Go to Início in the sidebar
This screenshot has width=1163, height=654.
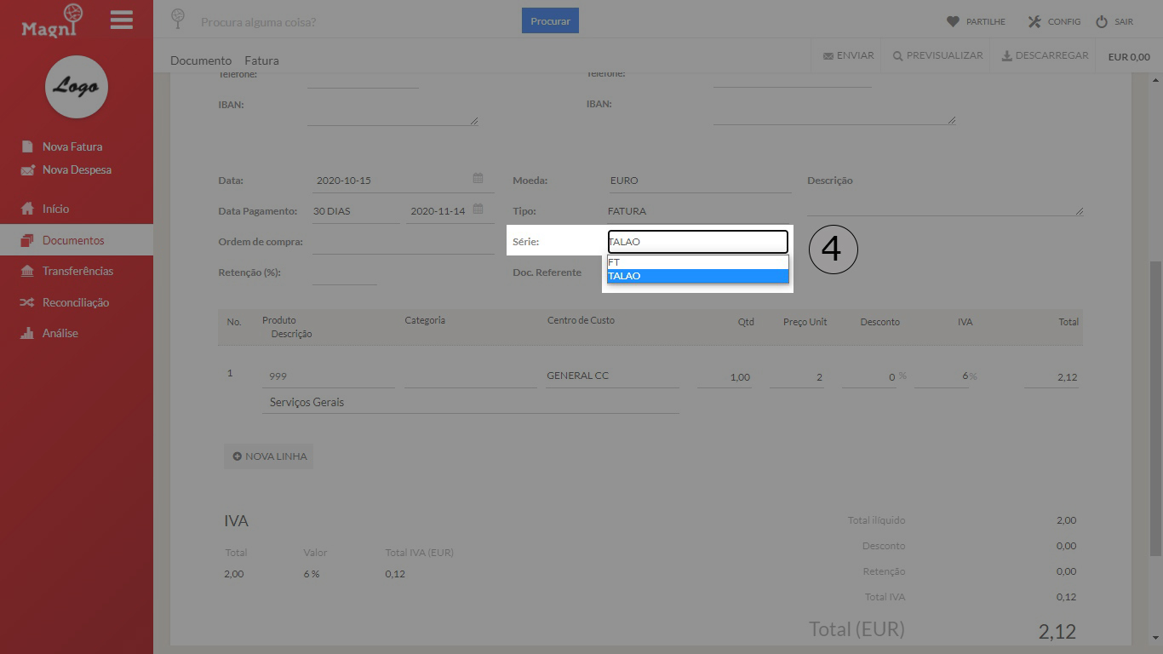pyautogui.click(x=55, y=209)
